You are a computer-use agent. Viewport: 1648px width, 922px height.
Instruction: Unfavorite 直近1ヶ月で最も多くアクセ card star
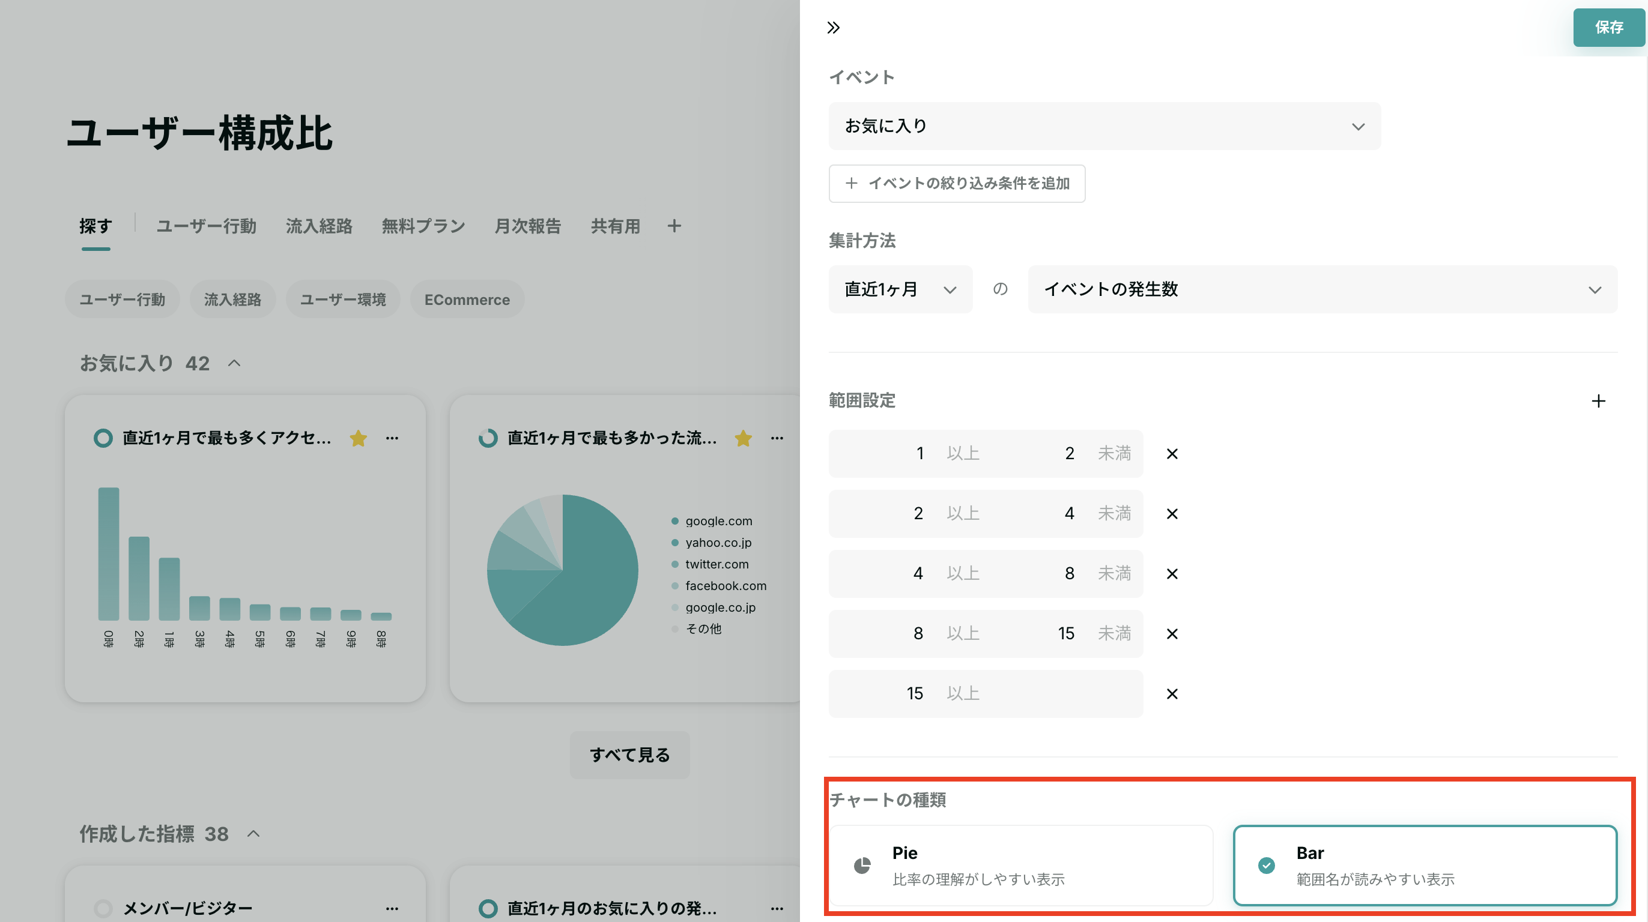point(359,438)
